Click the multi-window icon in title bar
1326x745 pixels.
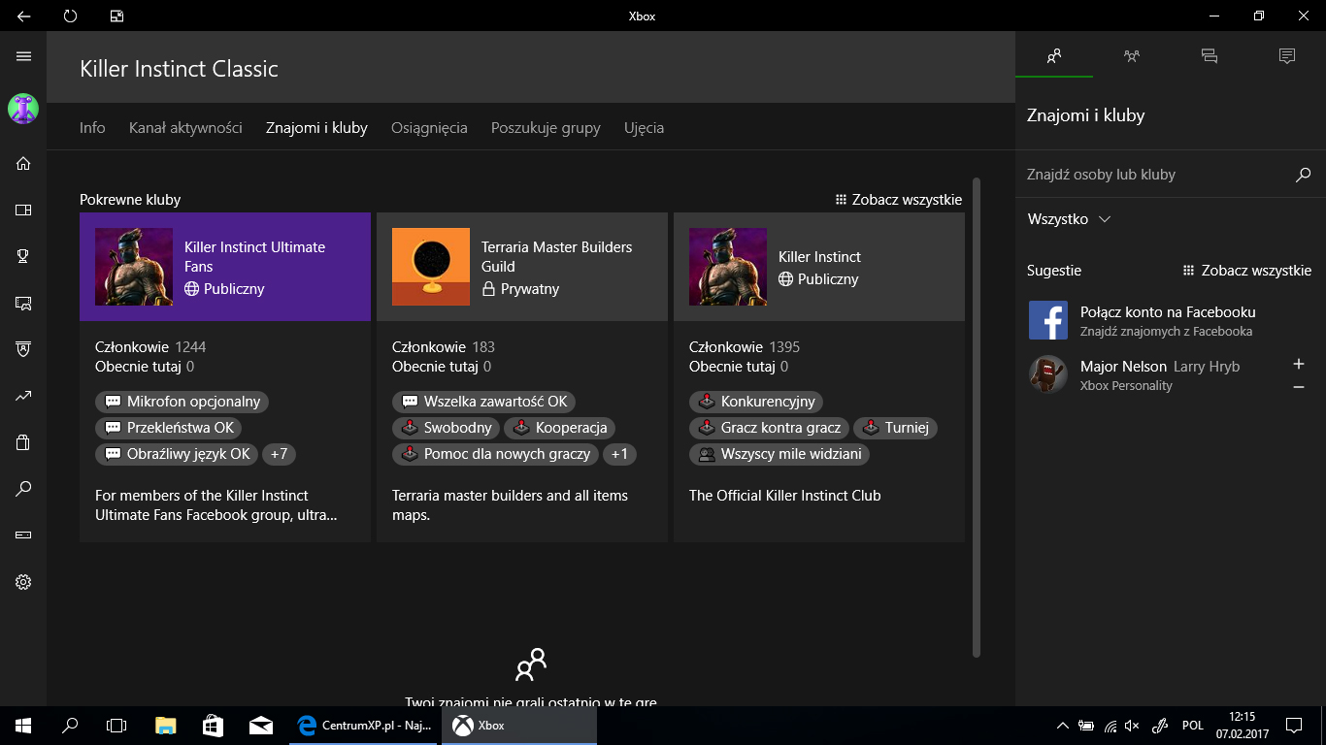[116, 16]
